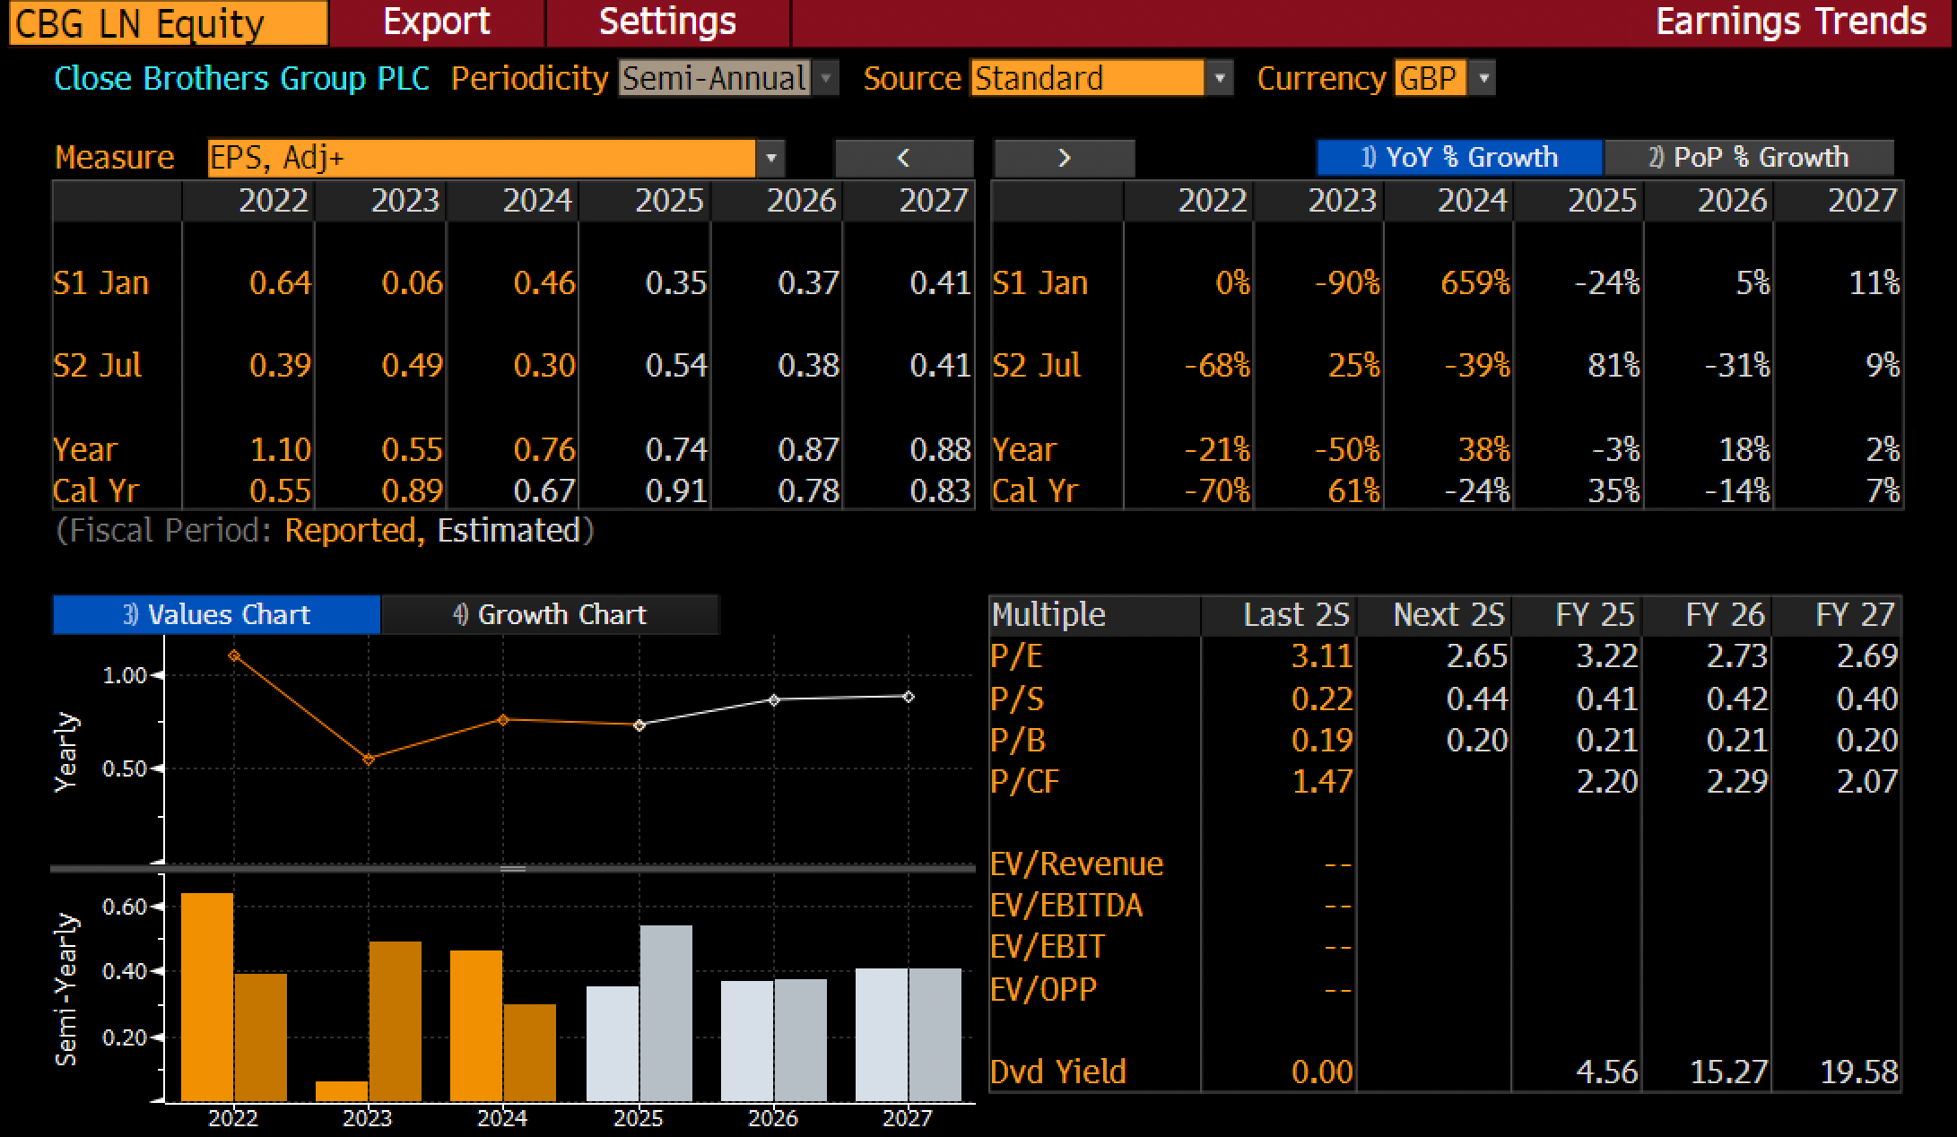
Task: Show the Values Chart tab
Action: [x=216, y=614]
